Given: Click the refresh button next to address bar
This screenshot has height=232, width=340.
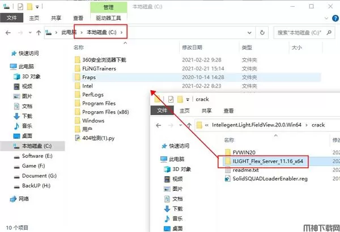Looking at the screenshot, I should click(262, 33).
